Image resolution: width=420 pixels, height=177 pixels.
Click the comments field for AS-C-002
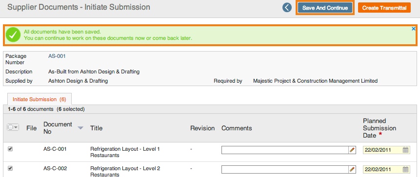tap(285, 170)
